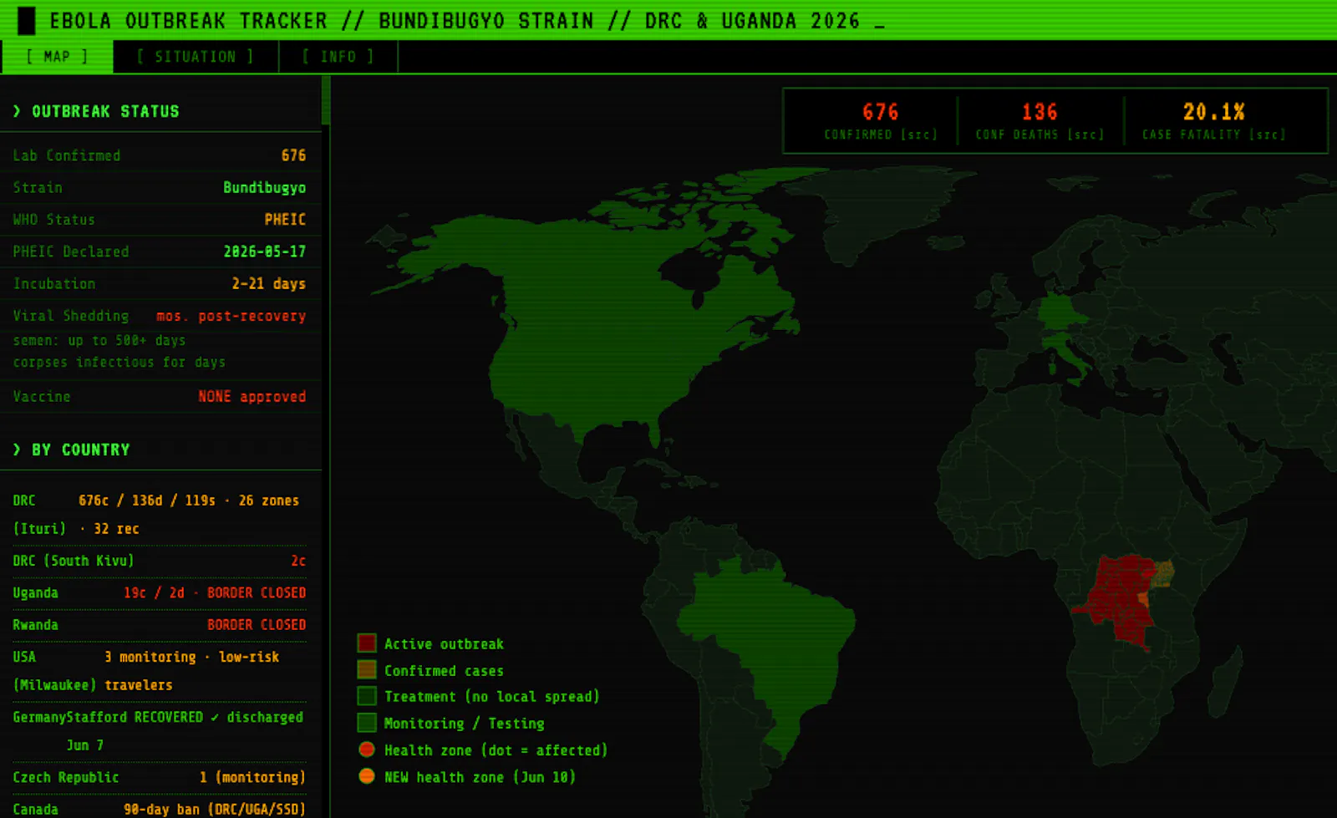Click the DRC (Ituri) country row
The width and height of the screenshot is (1337, 818).
[160, 515]
